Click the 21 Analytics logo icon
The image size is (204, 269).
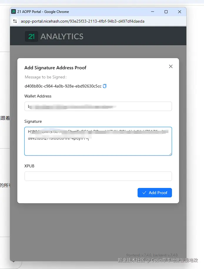[31, 36]
